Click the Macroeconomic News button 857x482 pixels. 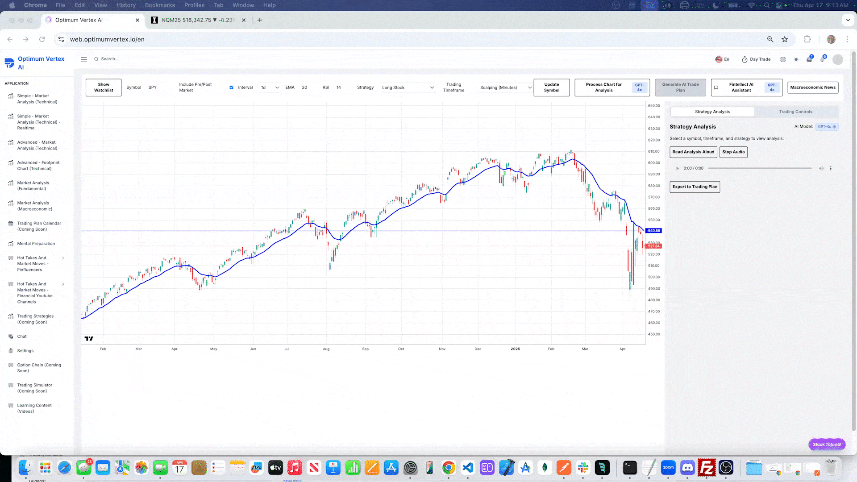(x=813, y=87)
